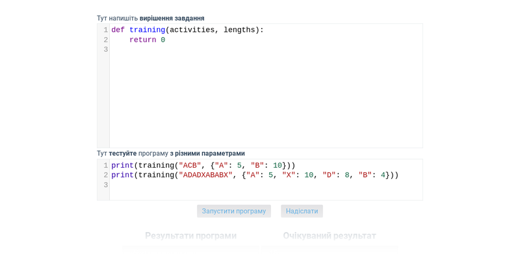
Task: Click the "ACB" string in the test editor
Action: point(190,166)
